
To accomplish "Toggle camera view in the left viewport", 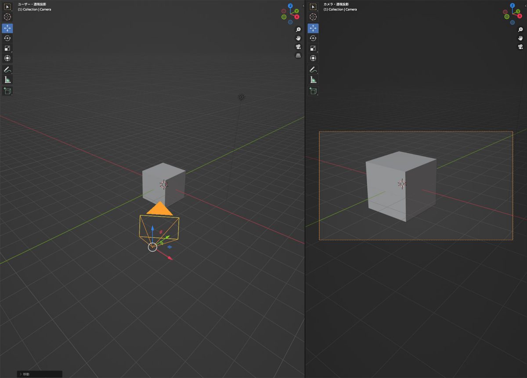I will [298, 47].
